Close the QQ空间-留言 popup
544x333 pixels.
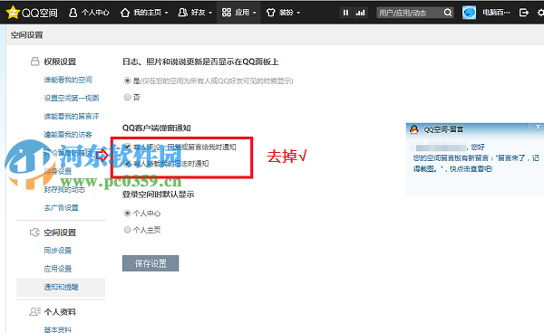pyautogui.click(x=538, y=127)
